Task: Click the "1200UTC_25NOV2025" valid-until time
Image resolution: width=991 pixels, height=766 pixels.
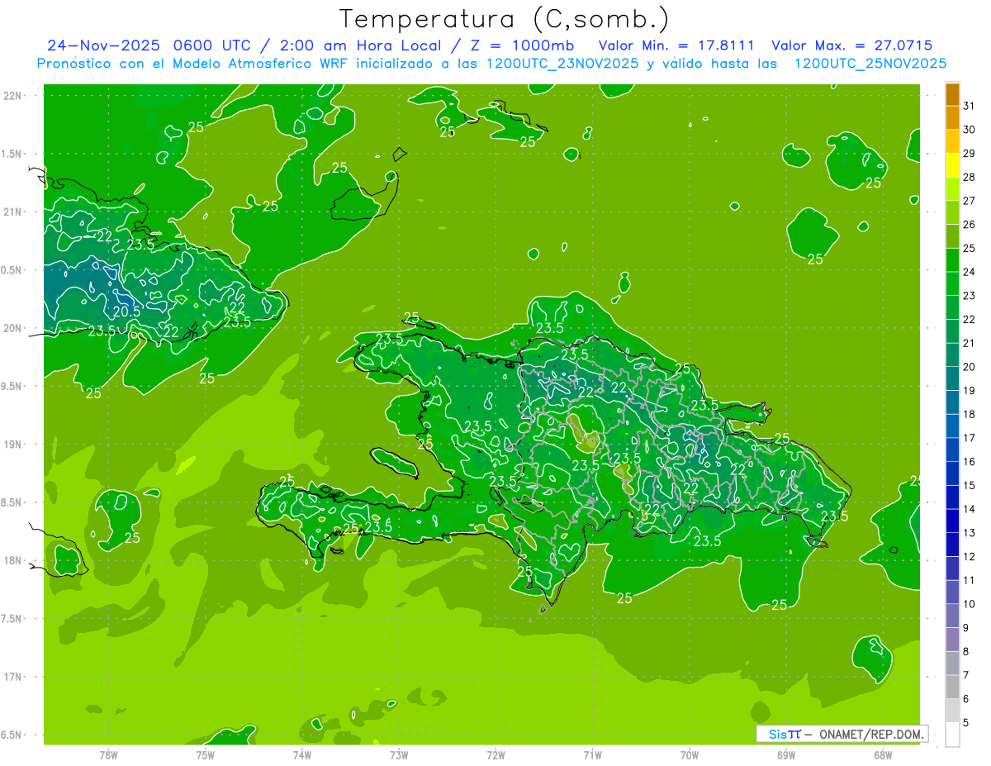Action: click(870, 64)
